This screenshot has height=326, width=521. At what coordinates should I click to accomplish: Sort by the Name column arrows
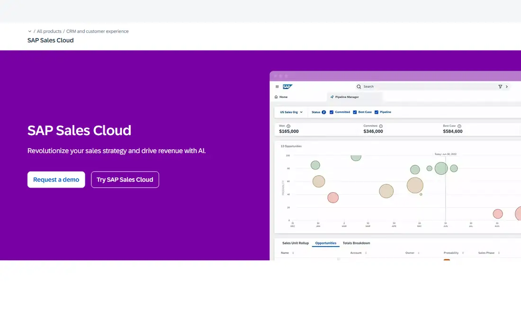pyautogui.click(x=293, y=253)
